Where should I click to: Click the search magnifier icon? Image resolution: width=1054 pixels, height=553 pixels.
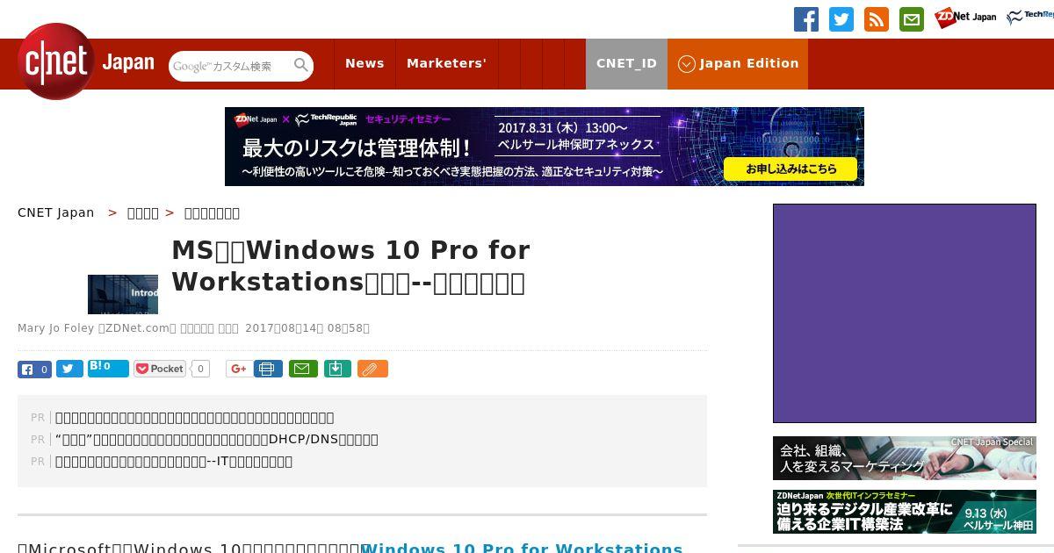(x=301, y=65)
